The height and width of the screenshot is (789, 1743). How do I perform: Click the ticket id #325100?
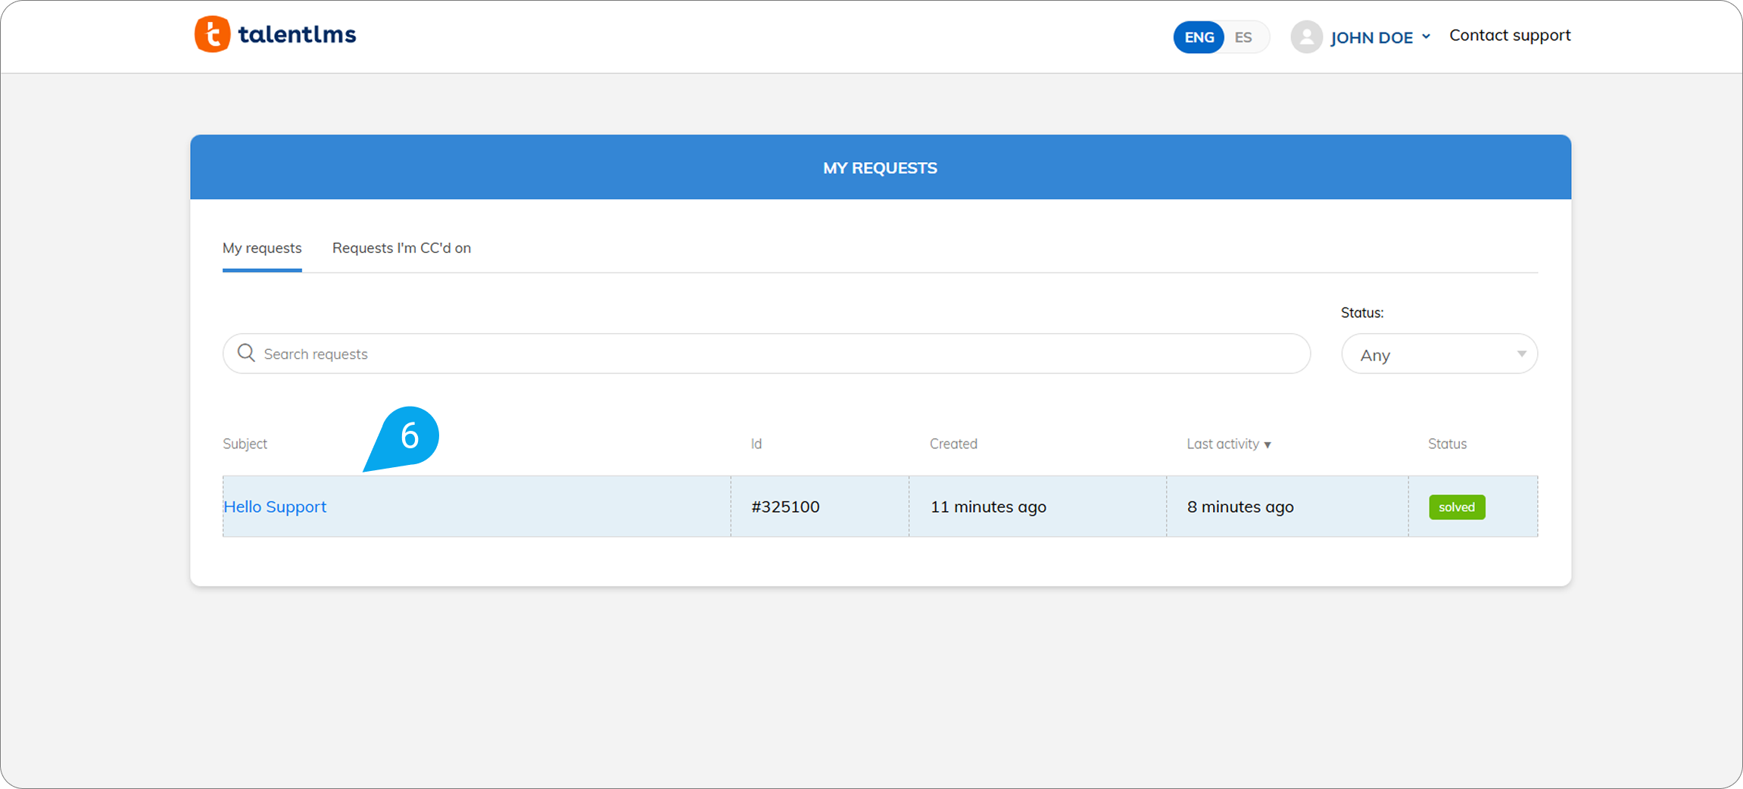[x=784, y=507]
